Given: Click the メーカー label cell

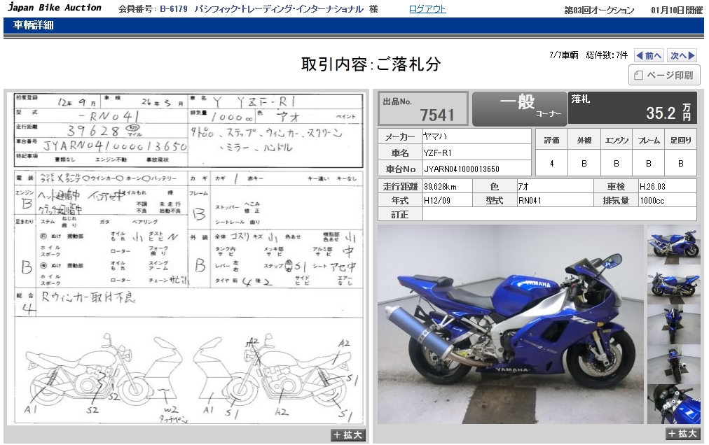Looking at the screenshot, I should pyautogui.click(x=400, y=136).
